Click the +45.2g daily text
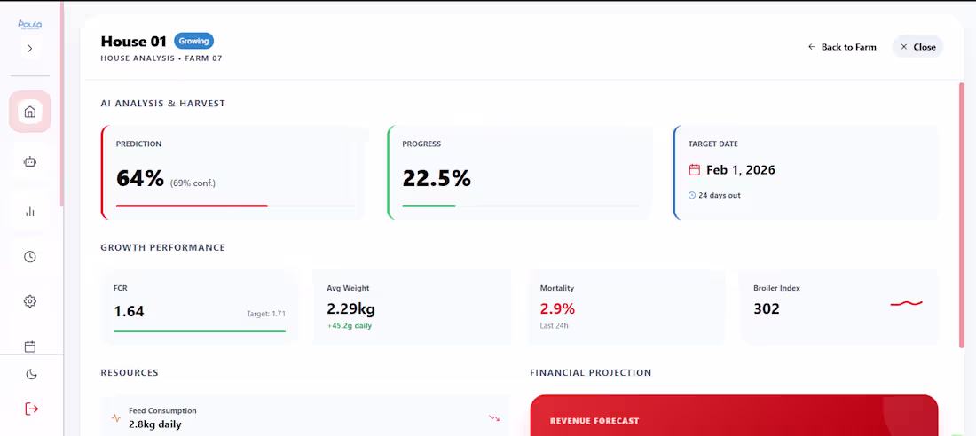The height and width of the screenshot is (436, 976). 350,325
